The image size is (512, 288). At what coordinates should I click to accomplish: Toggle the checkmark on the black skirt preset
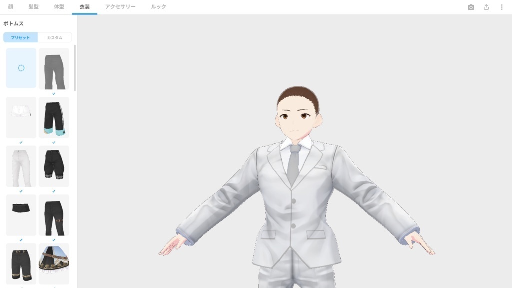[21, 239]
